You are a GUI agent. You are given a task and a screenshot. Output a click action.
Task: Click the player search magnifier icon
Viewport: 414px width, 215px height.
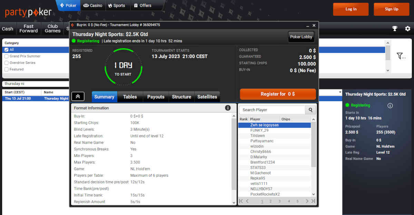point(310,110)
